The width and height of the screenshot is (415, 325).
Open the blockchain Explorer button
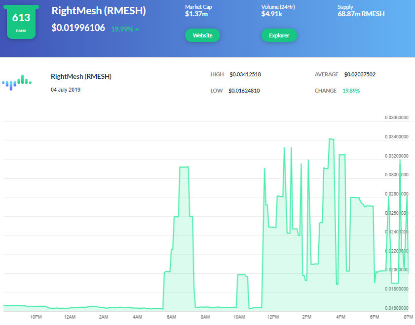[x=279, y=35]
